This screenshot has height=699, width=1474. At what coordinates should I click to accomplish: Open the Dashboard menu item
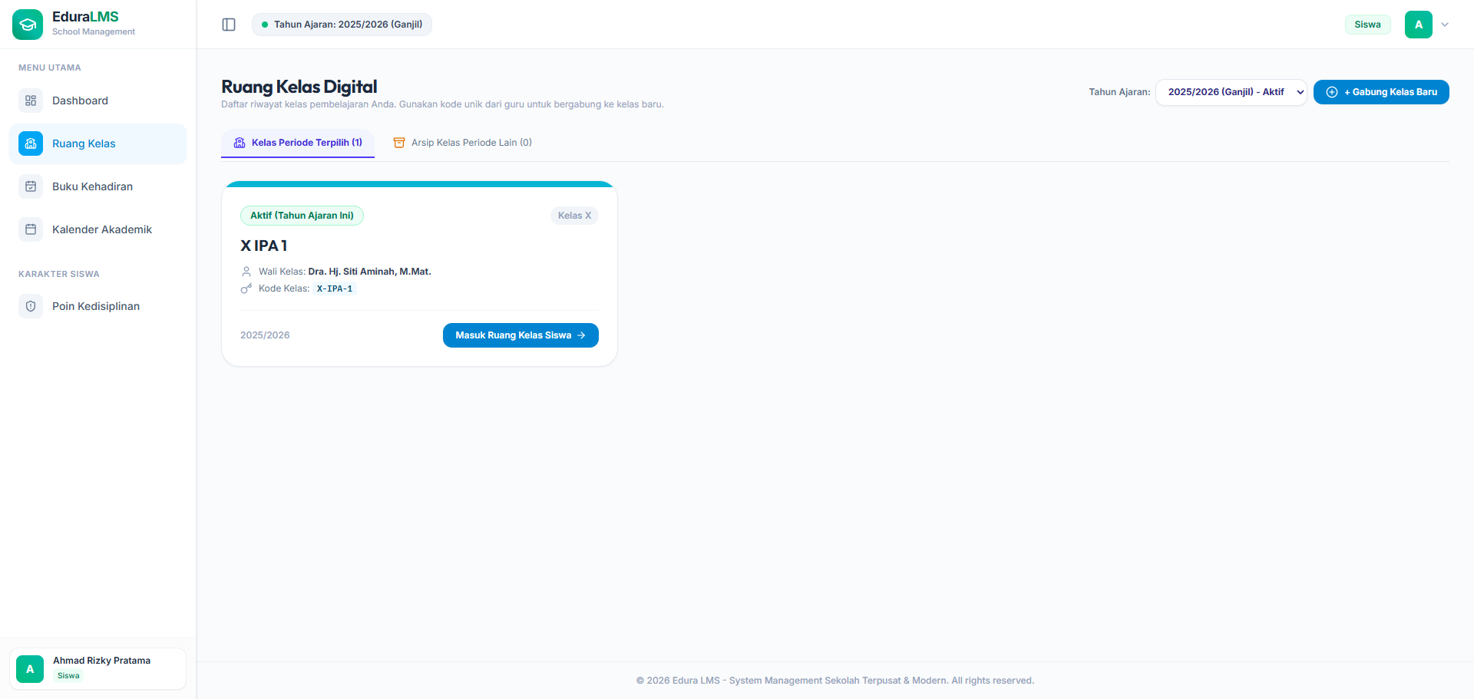coord(98,101)
